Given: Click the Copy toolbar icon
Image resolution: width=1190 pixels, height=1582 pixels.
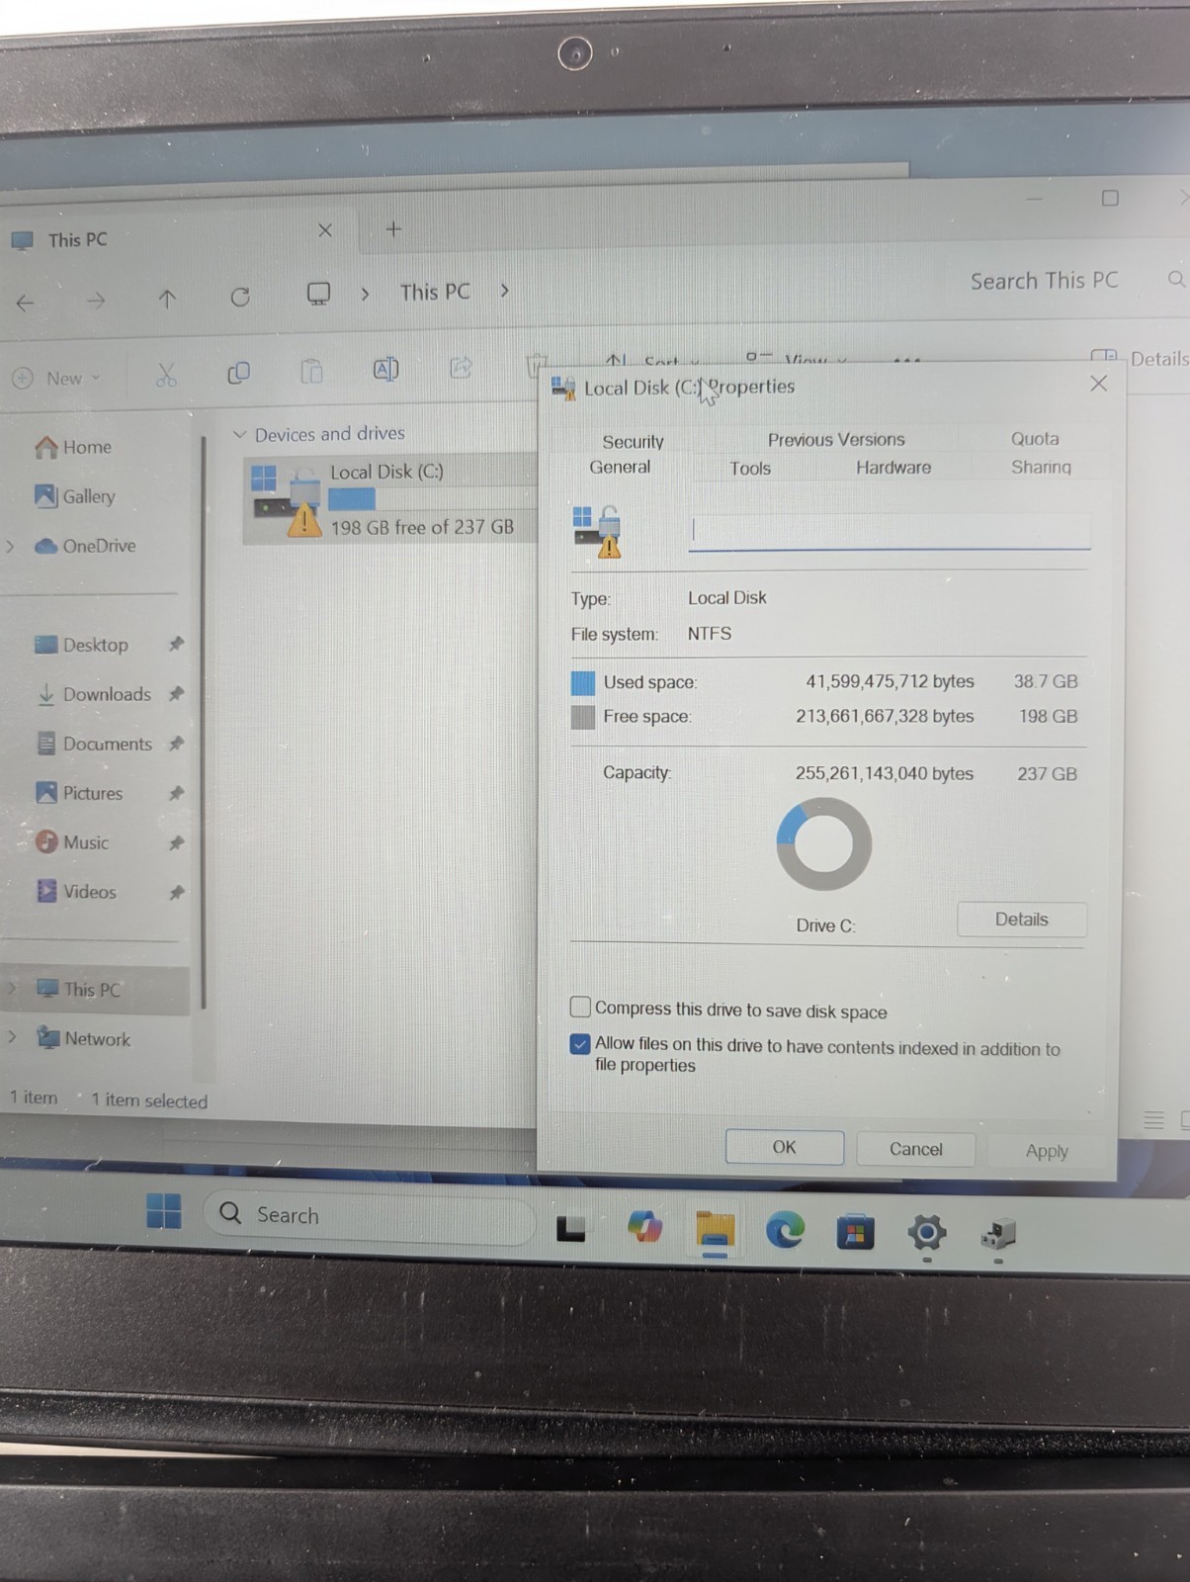Looking at the screenshot, I should tap(238, 373).
